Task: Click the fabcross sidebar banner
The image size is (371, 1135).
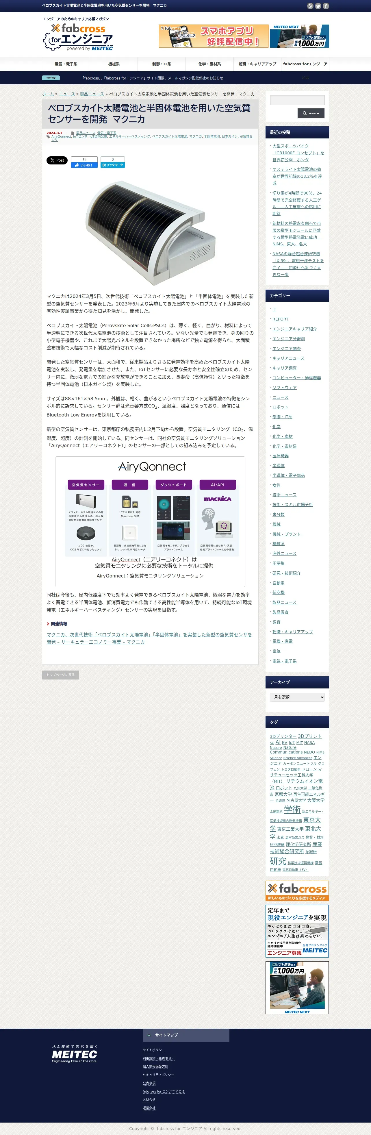Action: 297,891
